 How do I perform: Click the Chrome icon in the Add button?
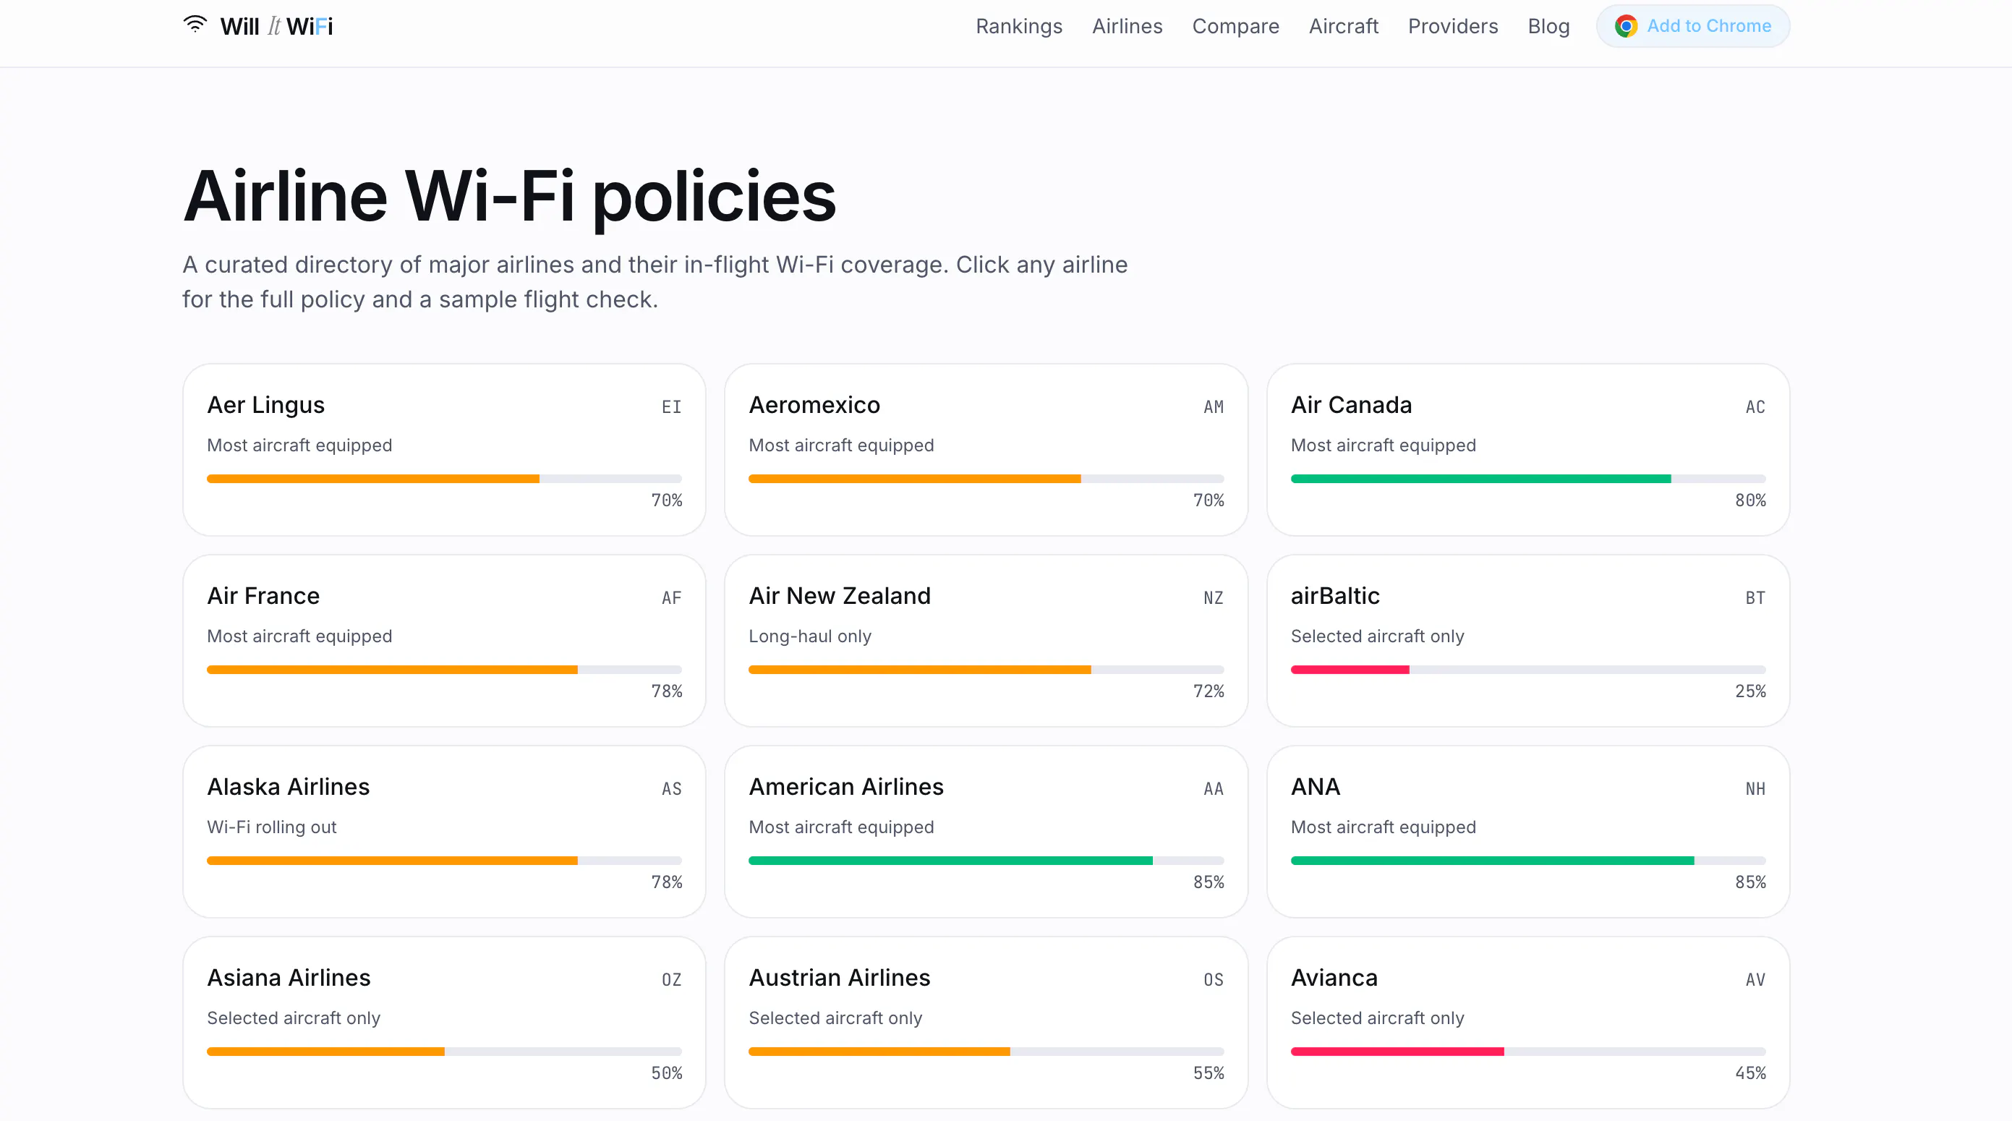(1626, 27)
